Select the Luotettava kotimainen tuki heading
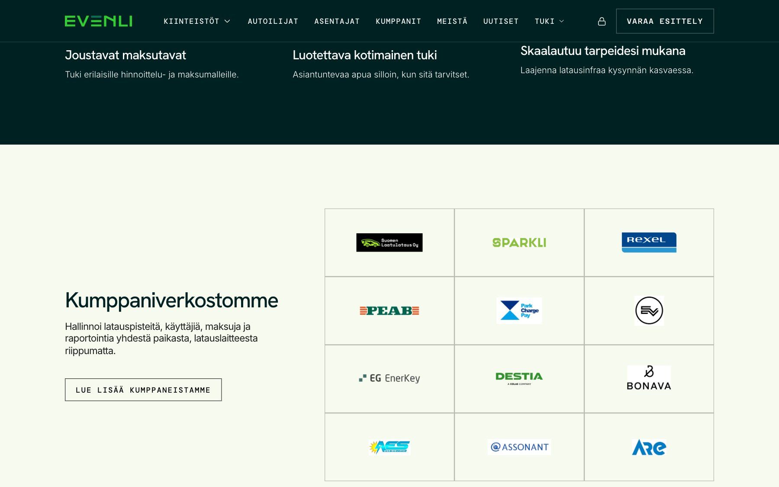This screenshot has width=779, height=487. tap(365, 55)
